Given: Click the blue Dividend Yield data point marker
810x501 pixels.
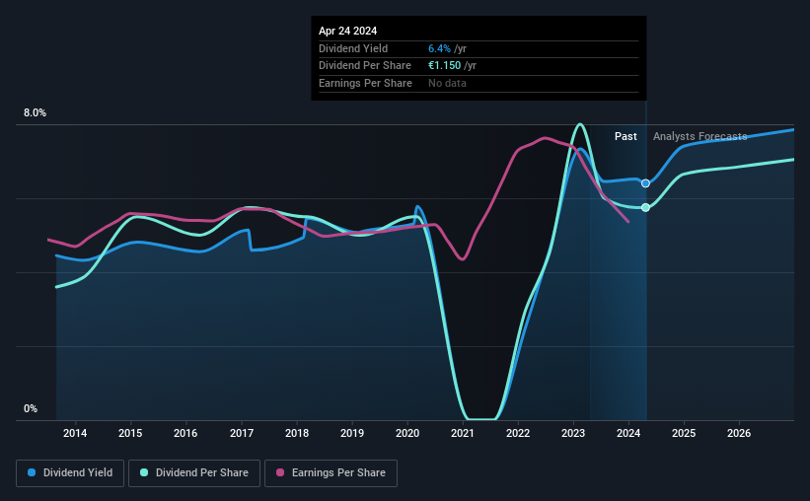Looking at the screenshot, I should [645, 183].
